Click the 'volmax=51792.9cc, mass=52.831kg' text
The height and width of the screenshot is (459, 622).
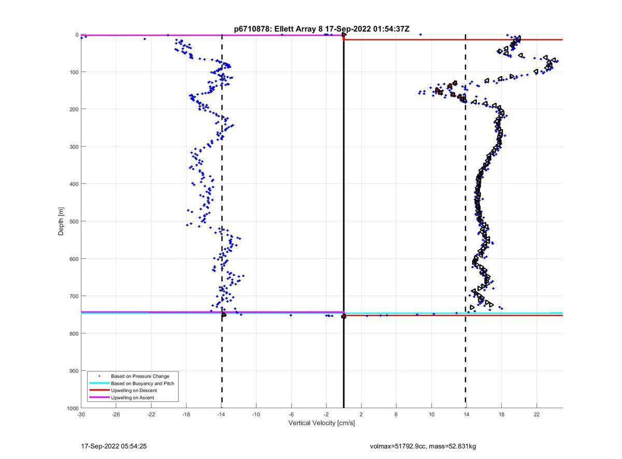423,447
